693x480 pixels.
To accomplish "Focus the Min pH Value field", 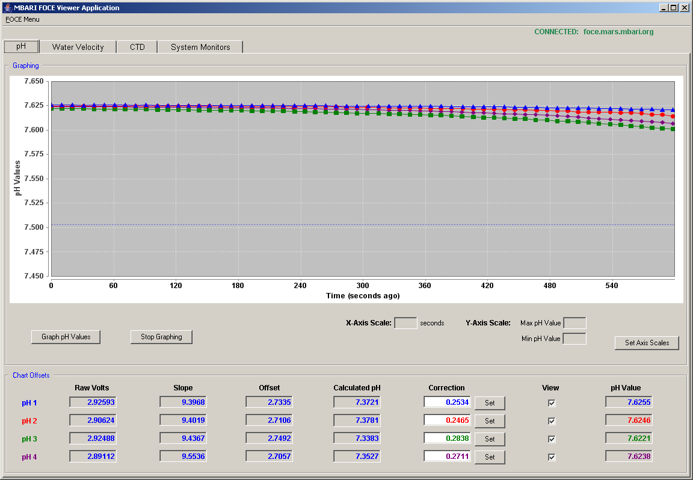I will [574, 339].
